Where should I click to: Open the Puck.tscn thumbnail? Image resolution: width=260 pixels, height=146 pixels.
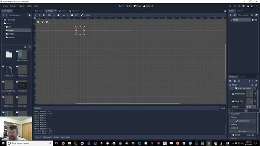[22, 100]
